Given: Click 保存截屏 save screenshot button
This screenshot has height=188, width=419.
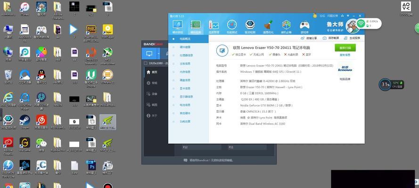Looking at the screenshot, I should point(331,39).
